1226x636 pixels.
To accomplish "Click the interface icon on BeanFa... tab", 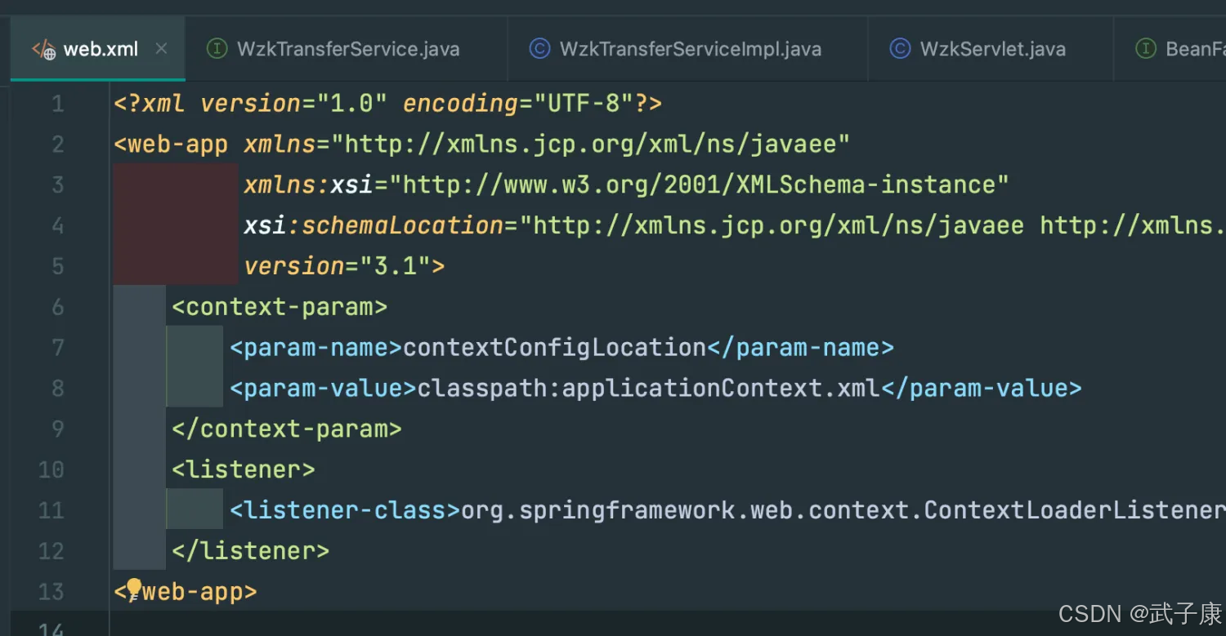I will (x=1146, y=49).
